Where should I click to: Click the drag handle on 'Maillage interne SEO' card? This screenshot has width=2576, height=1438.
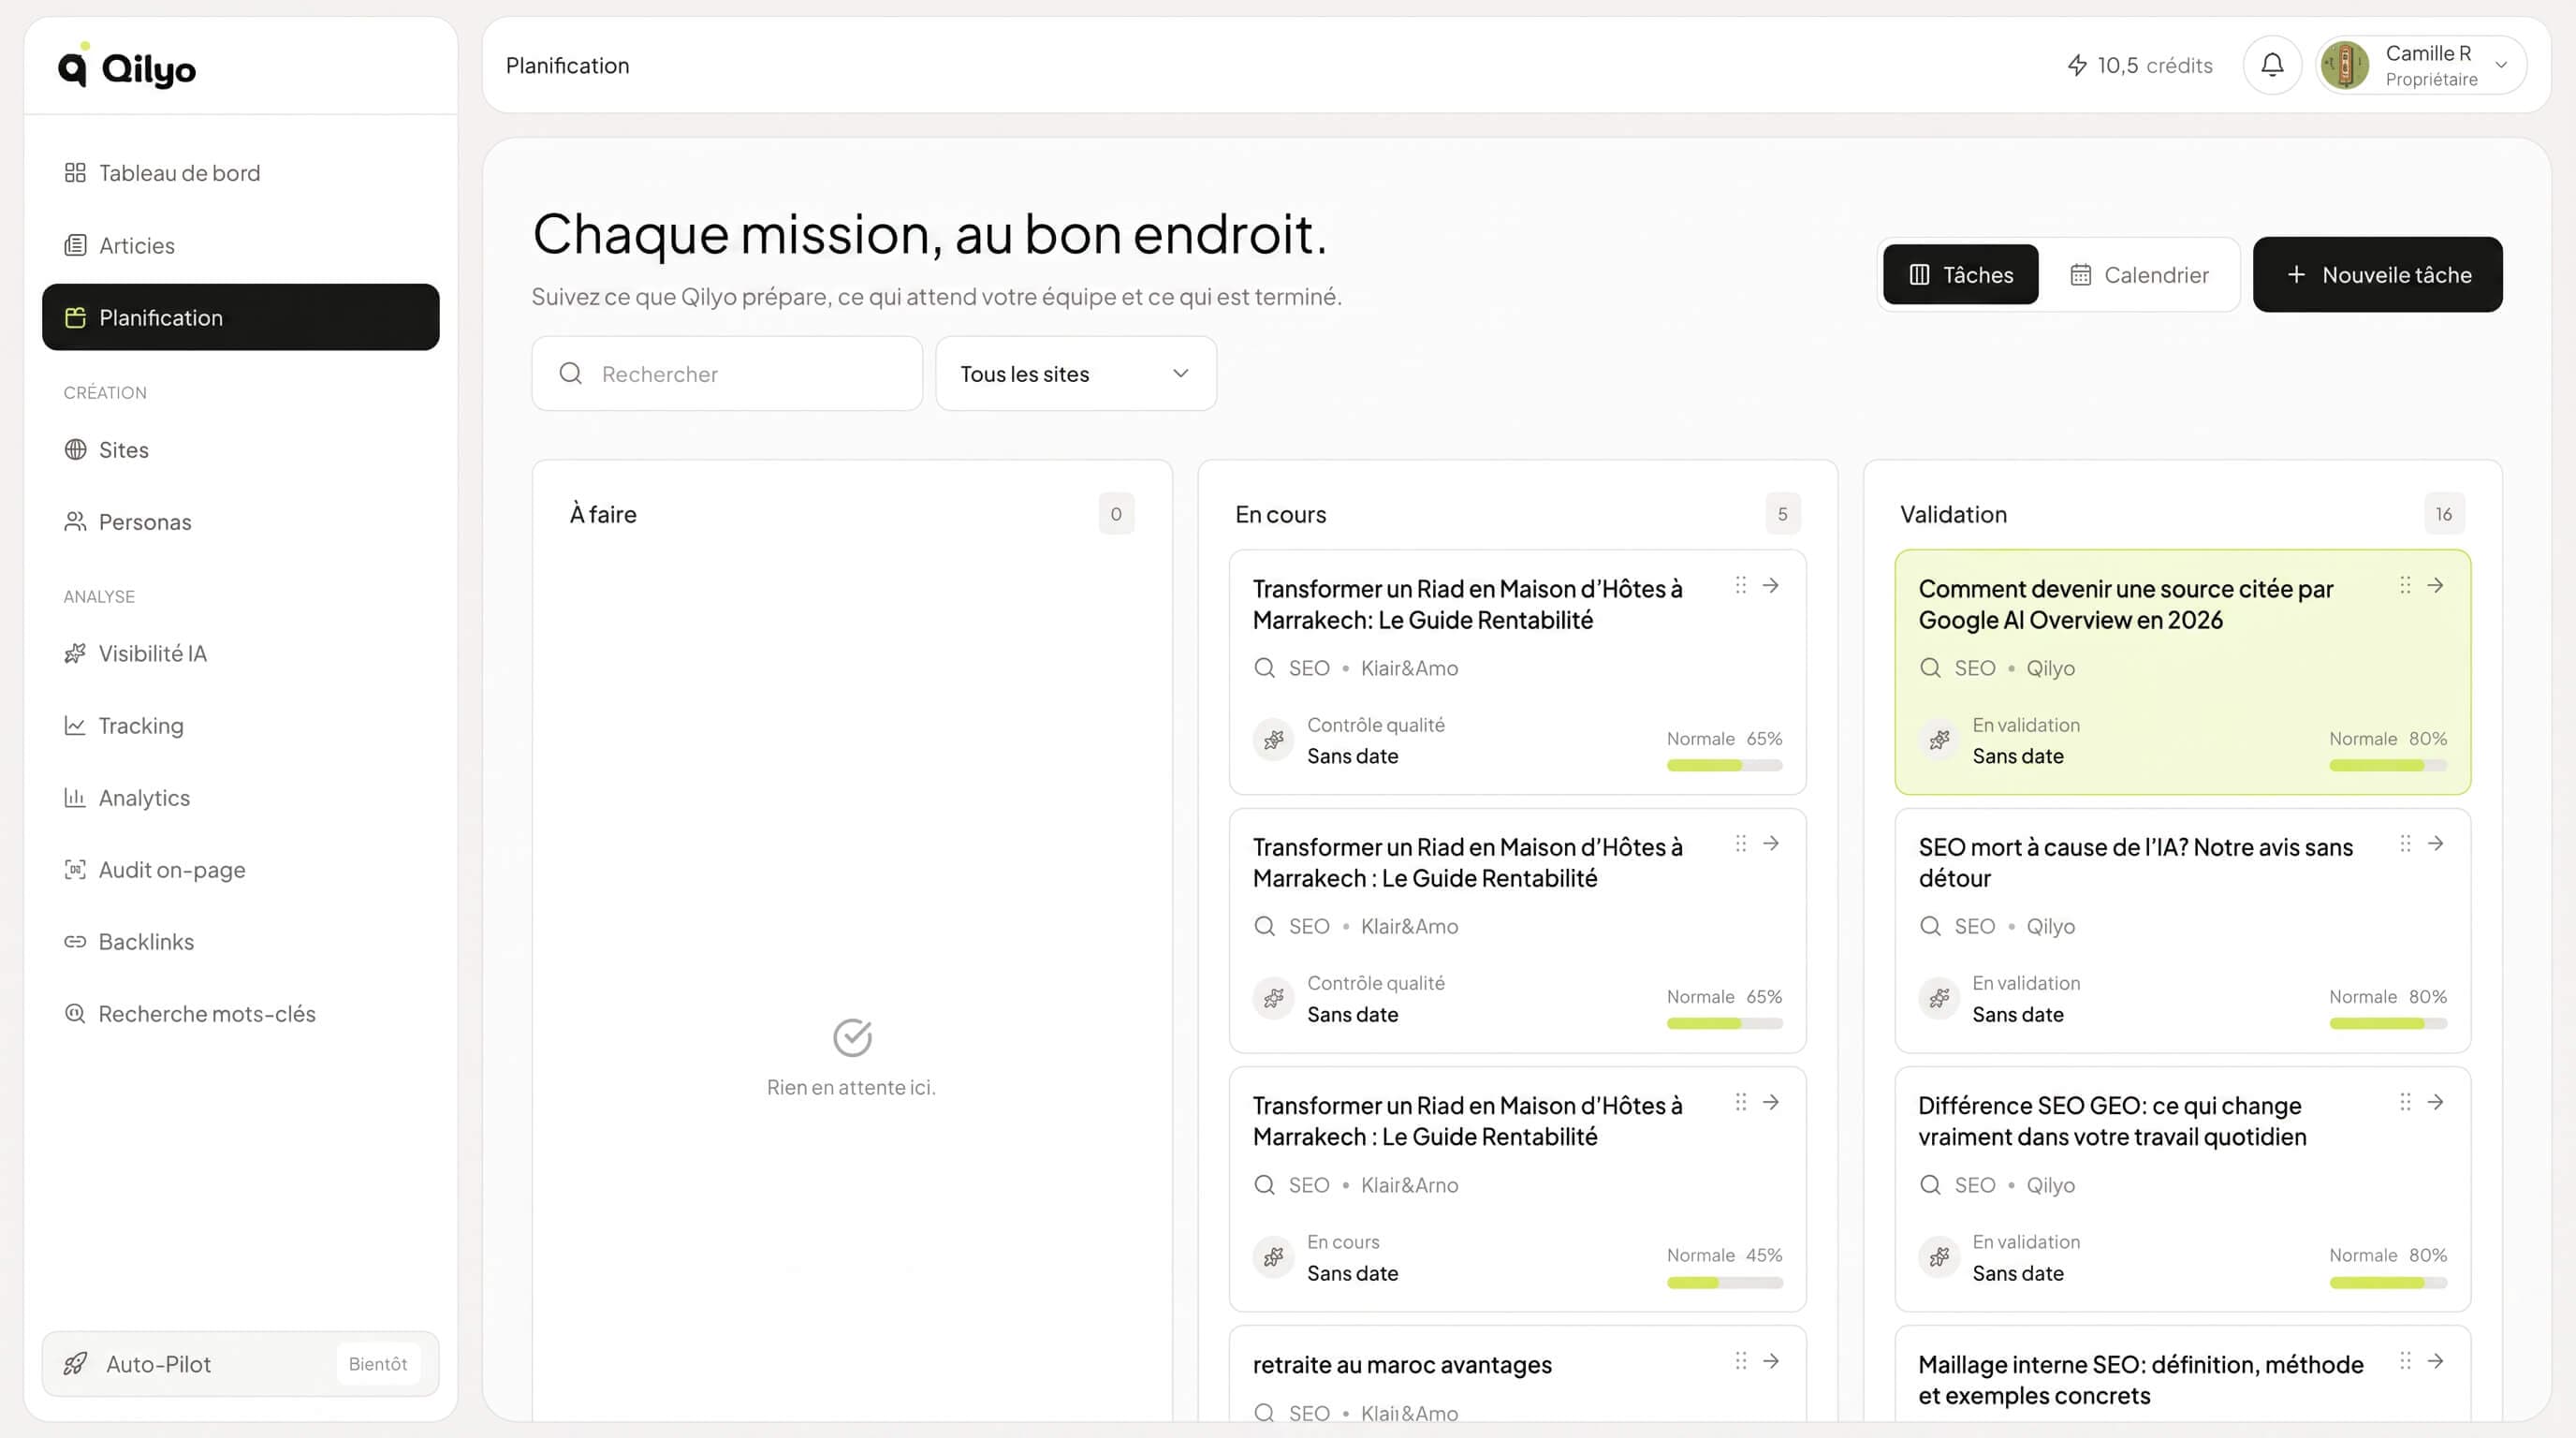(2405, 1361)
